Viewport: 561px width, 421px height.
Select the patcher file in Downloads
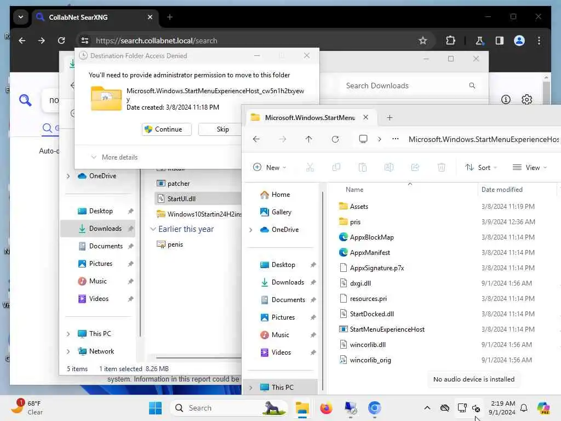click(x=178, y=183)
